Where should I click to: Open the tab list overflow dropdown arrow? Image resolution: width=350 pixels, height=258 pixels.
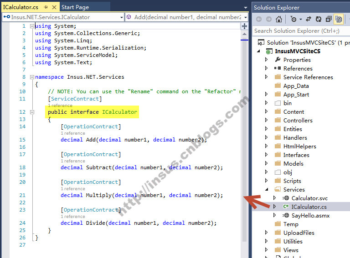point(246,8)
